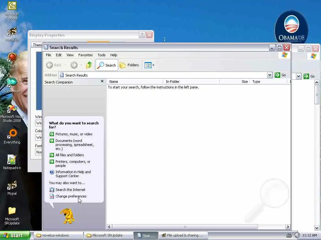
Task: Open Microsoft Visual Studio 2008 shortcut
Action: coord(12,113)
